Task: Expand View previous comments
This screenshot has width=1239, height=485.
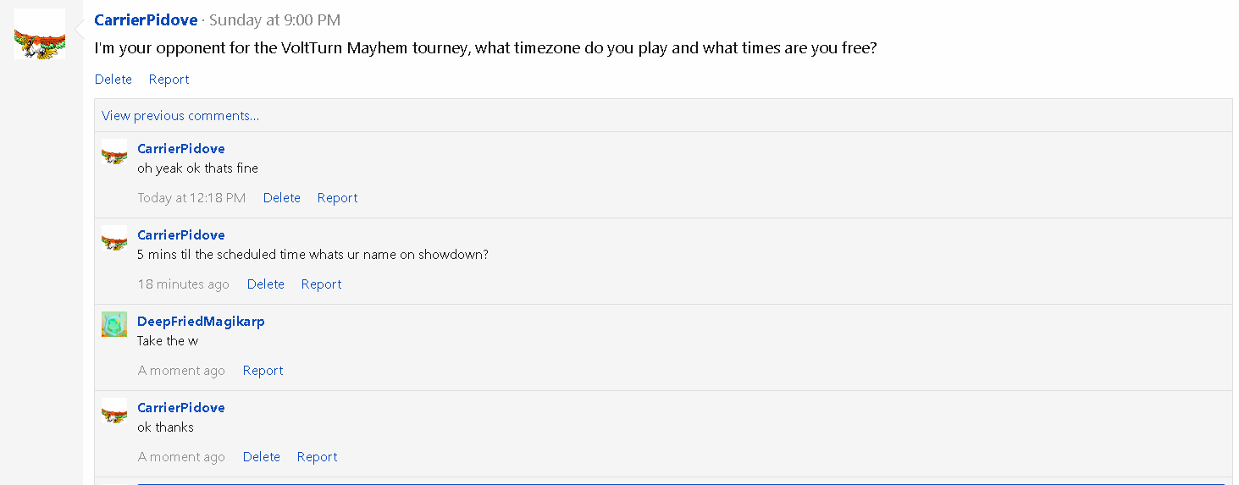Action: pos(180,116)
